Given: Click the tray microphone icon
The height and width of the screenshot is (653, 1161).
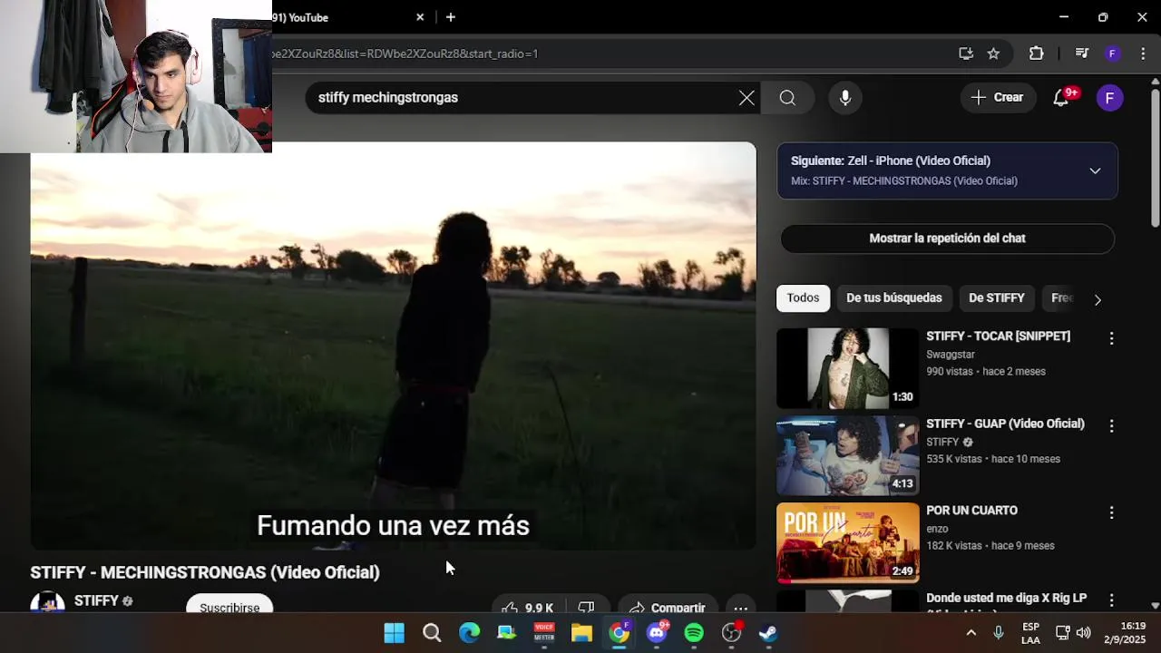Looking at the screenshot, I should pyautogui.click(x=998, y=633).
